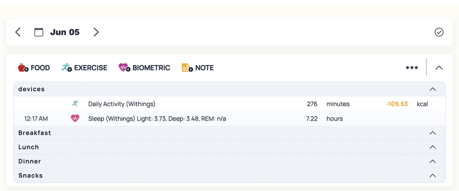
Task: Click the running Exercise icon
Action: 67,68
